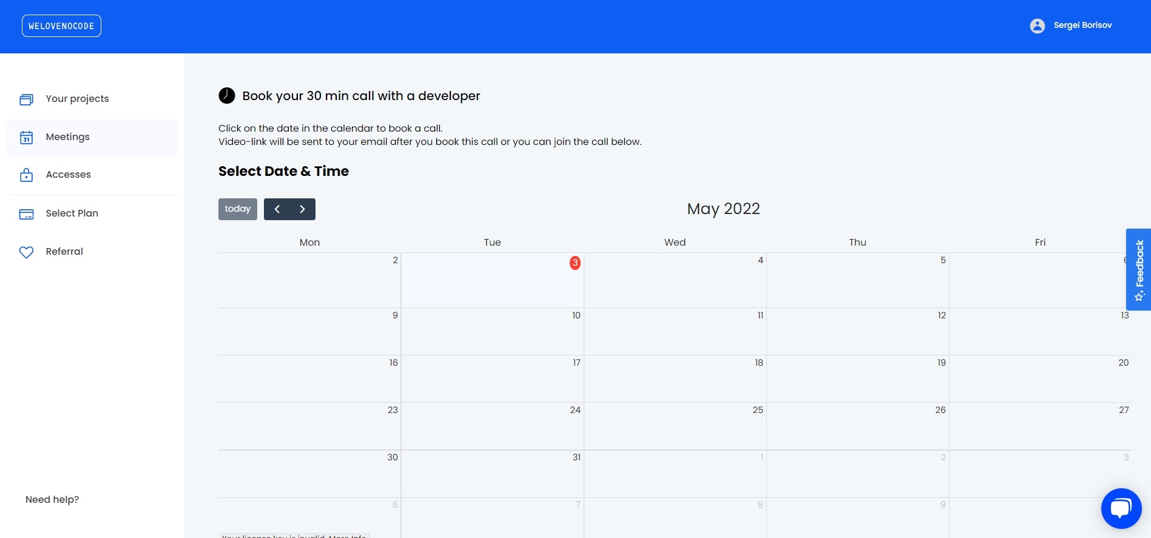This screenshot has width=1151, height=538.
Task: Pick Tuesday May 10
Action: (493, 332)
